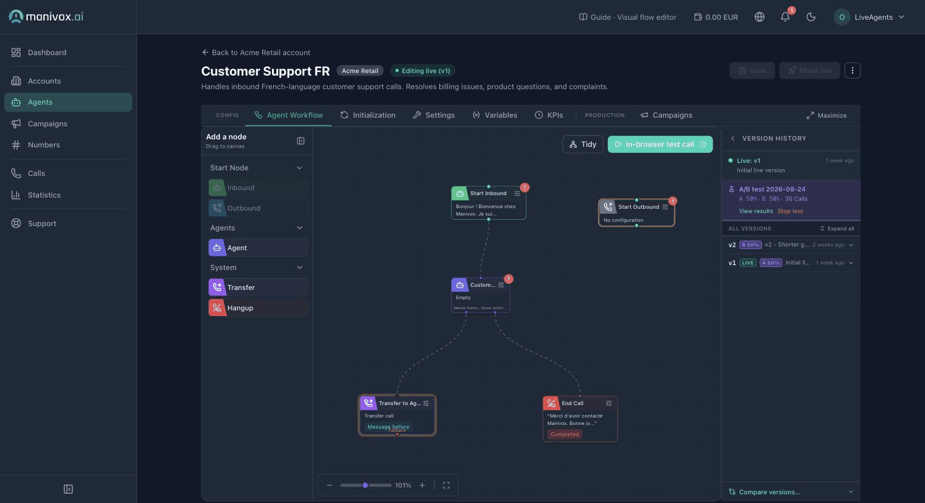Select the Hangup node type
Viewport: 925px width, 503px height.
click(x=258, y=308)
